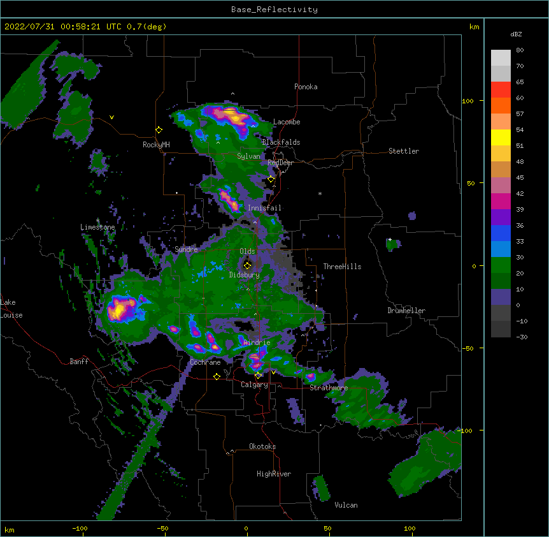Select the Drumheller label
This screenshot has width=549, height=537.
pos(406,311)
